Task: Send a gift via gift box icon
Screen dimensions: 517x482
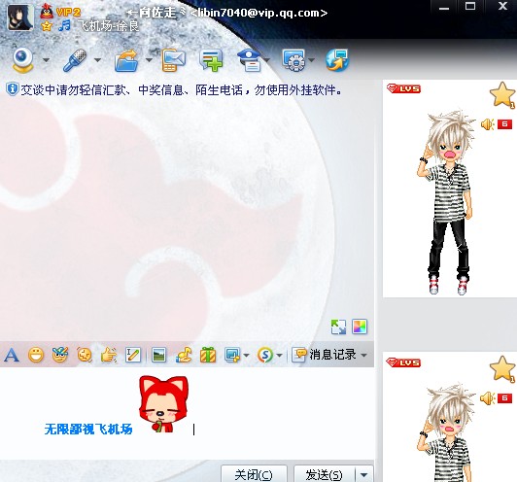Action: [208, 355]
